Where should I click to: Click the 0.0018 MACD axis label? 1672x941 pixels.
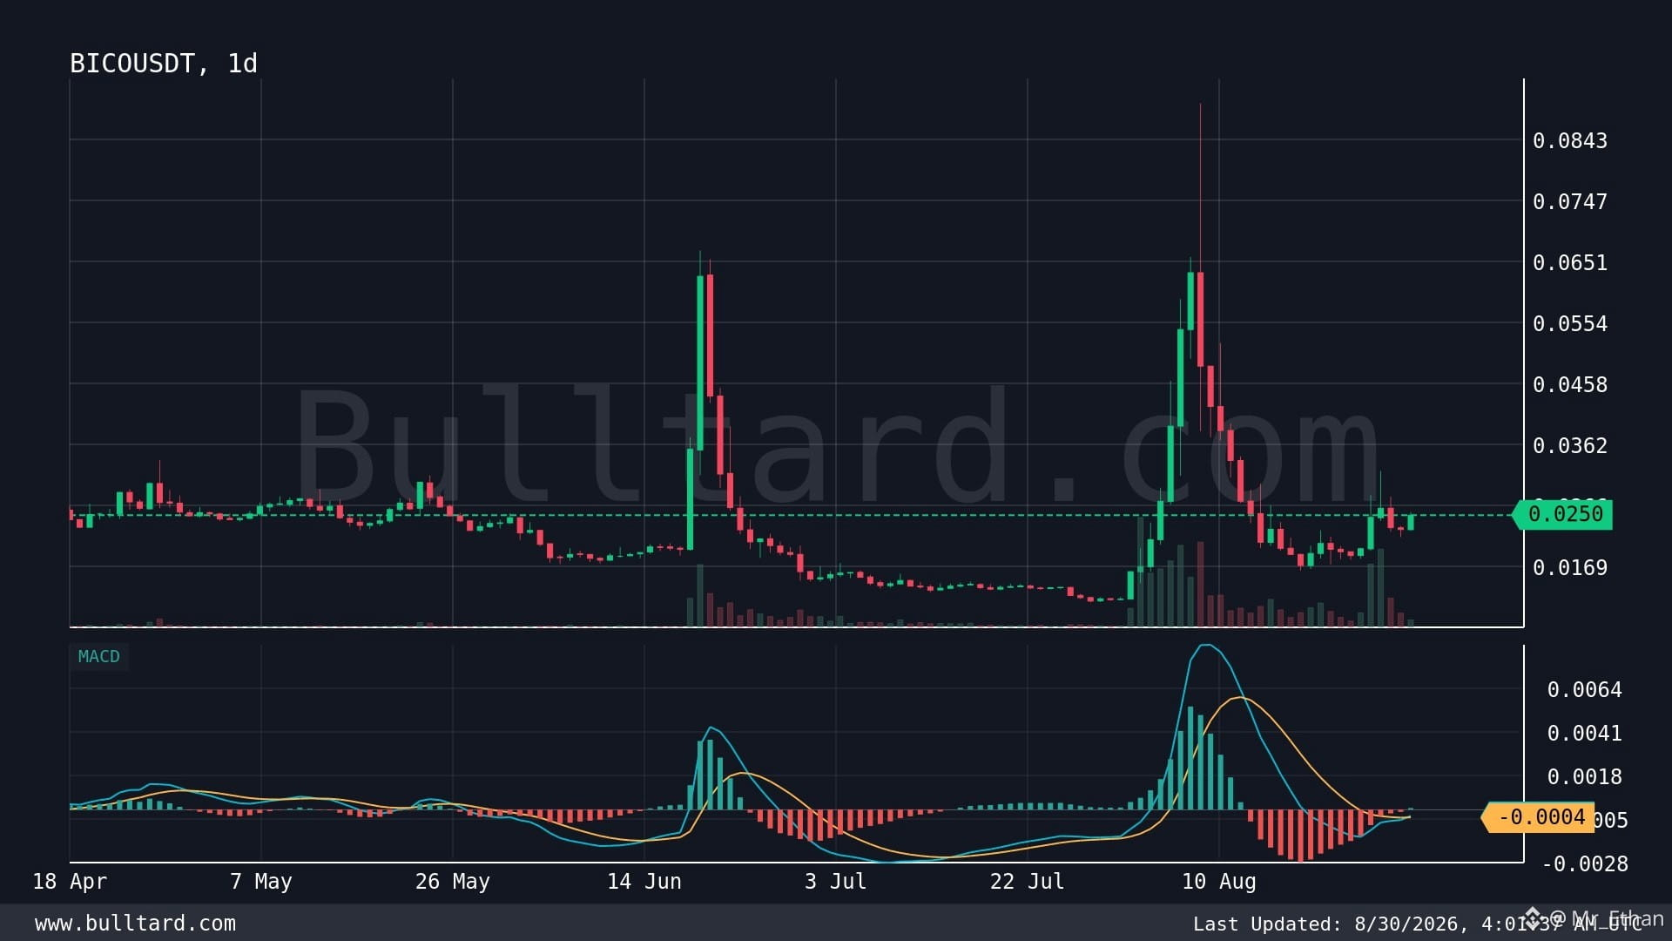(1584, 777)
